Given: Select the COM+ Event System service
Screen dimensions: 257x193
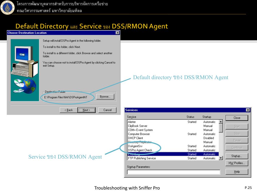Looking at the screenshot, I should coord(173,130).
